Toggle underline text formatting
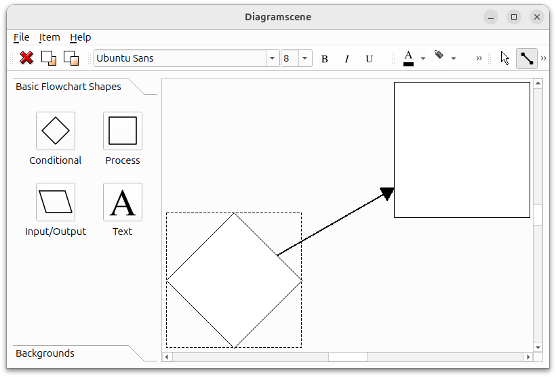 370,59
